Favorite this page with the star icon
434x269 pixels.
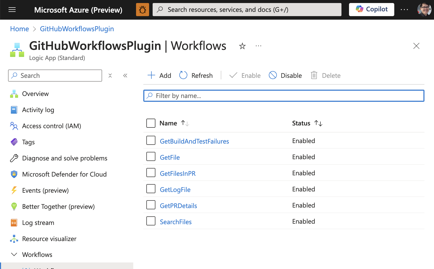click(242, 46)
